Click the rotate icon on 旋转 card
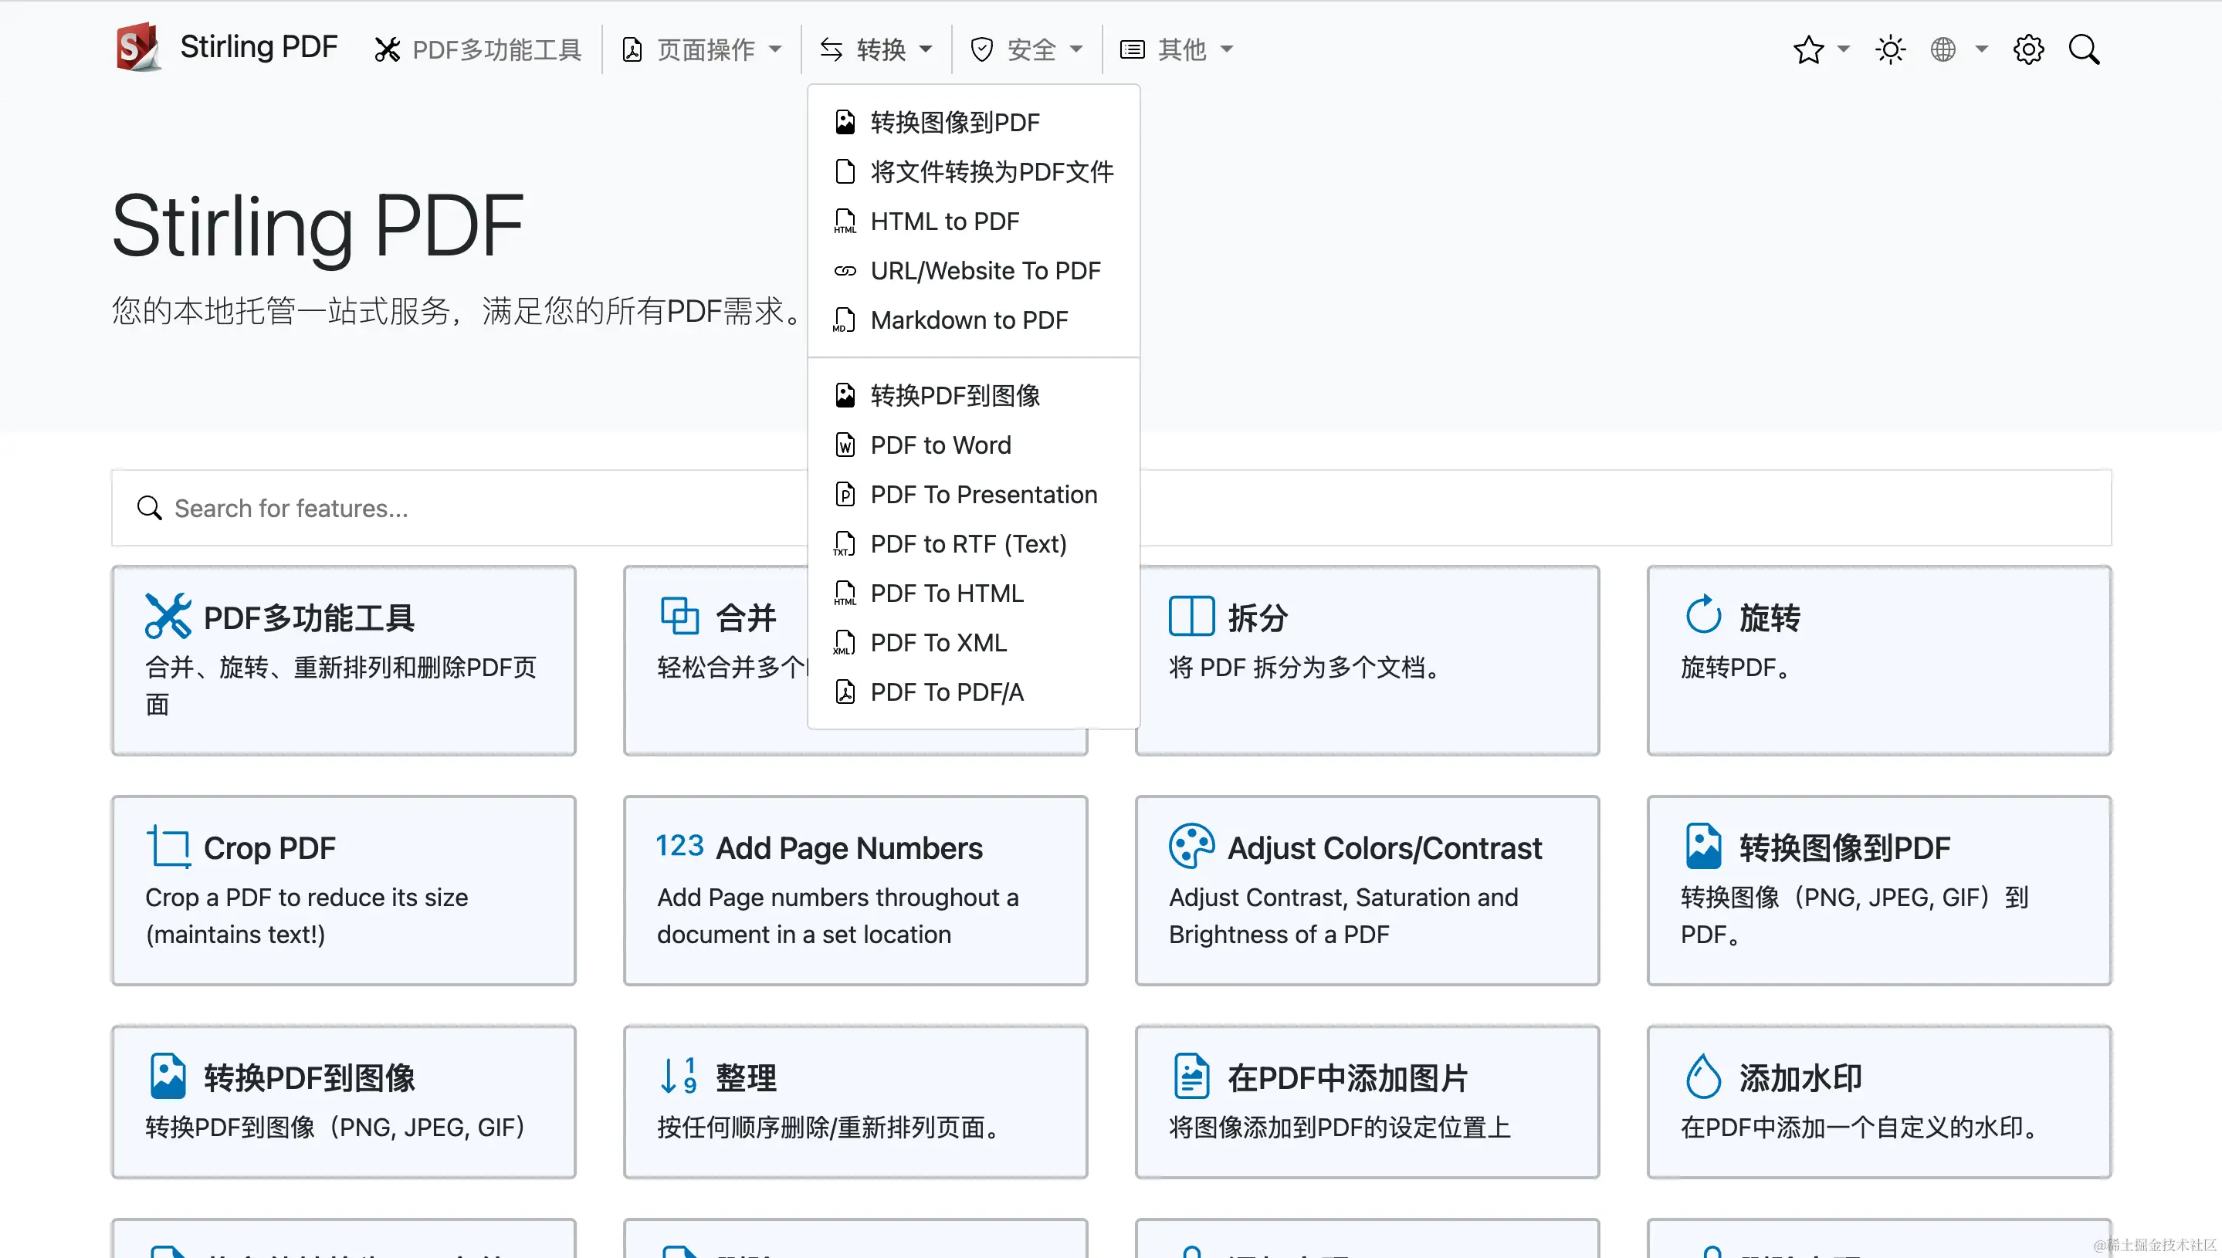 [1702, 614]
